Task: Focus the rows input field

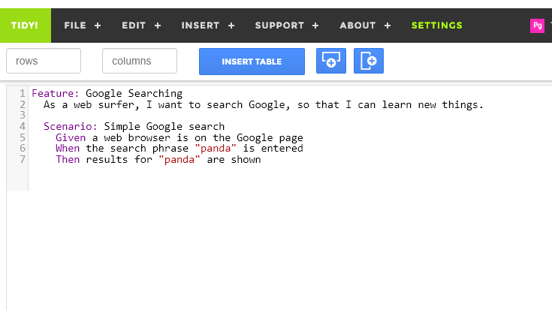Action: pyautogui.click(x=44, y=61)
